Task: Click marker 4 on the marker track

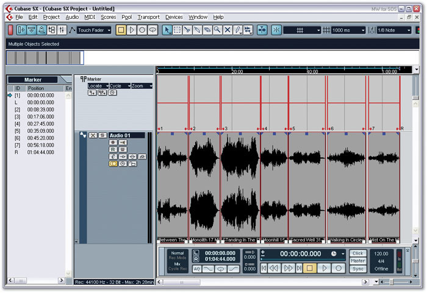Action: click(265, 129)
